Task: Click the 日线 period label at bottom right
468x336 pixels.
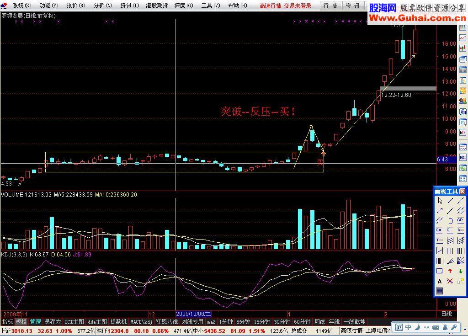Action: pos(447,314)
